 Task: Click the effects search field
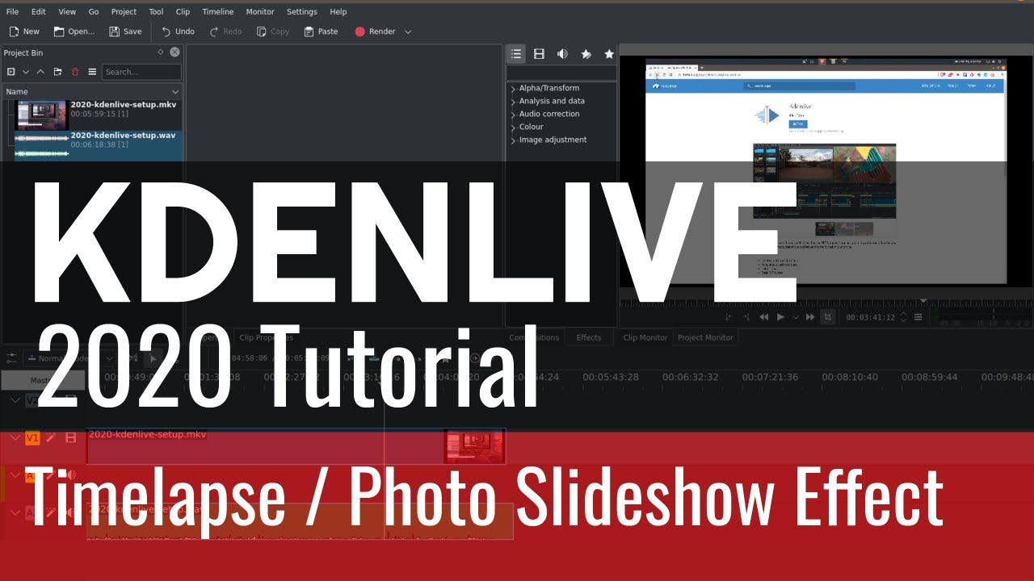(x=561, y=73)
